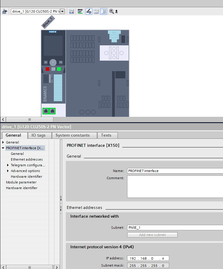Click the red stop button on operator panel
Viewport: 223px width, 269px height.
coord(47,69)
